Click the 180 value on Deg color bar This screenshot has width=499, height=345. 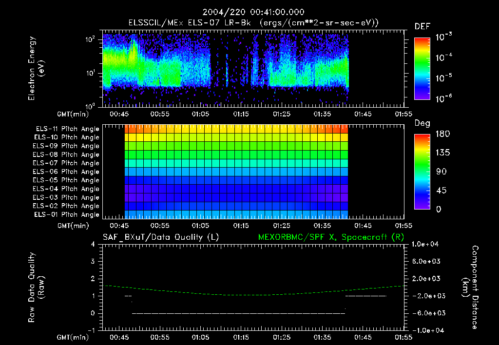point(442,134)
